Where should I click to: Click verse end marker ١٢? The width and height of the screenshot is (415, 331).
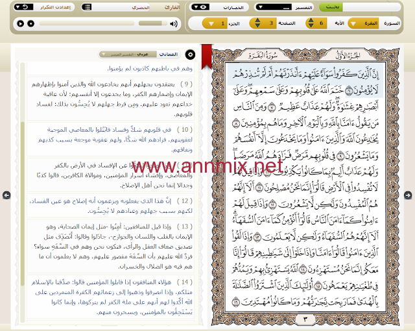pos(272,204)
